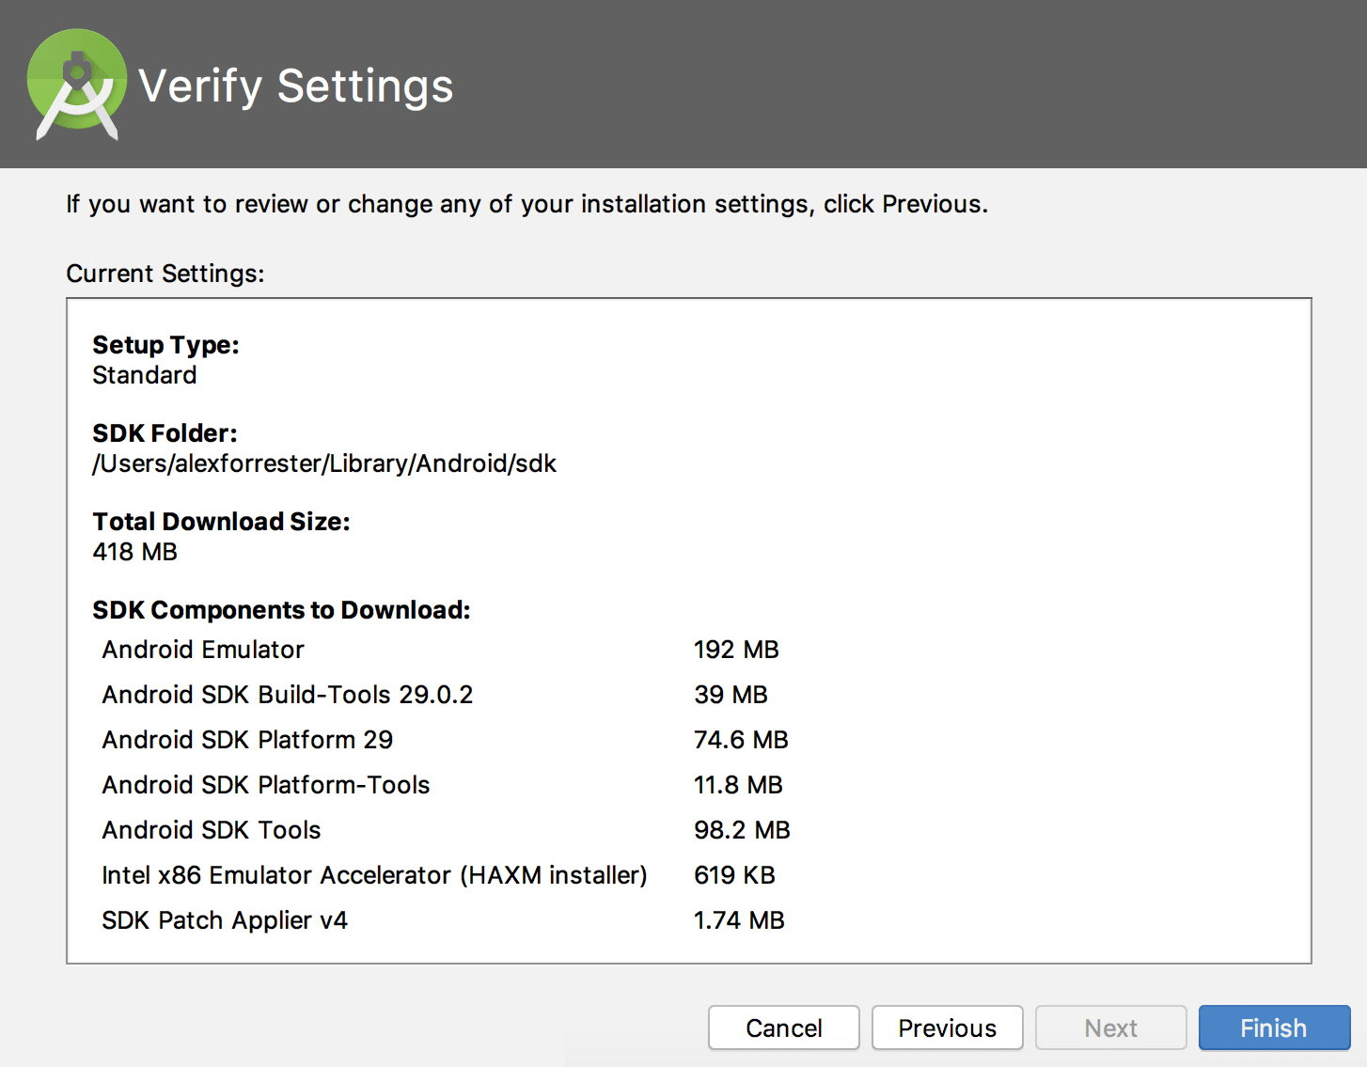Click the Standard setup type value
This screenshot has height=1067, width=1367.
point(145,375)
